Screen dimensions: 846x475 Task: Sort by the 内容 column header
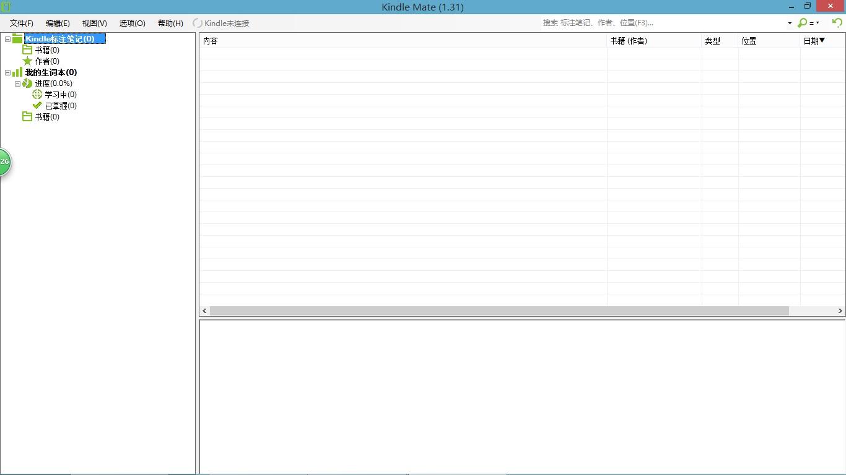[403, 41]
